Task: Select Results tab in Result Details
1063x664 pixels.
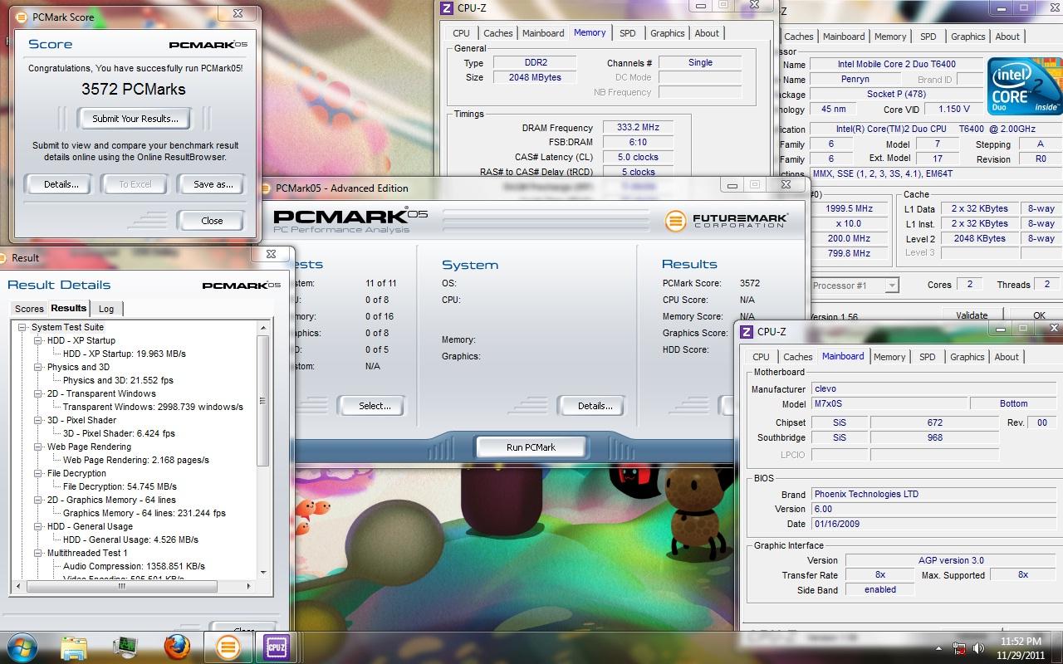Action: [x=69, y=308]
